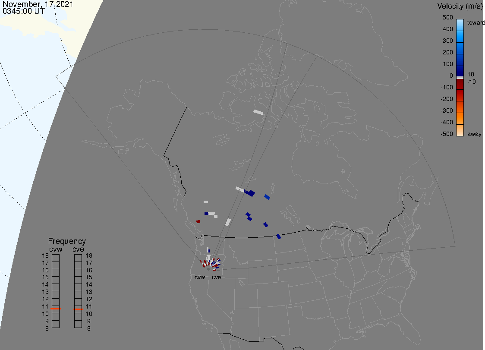
Task: Click the red frequency marker in cvw bar
Action: click(56, 309)
